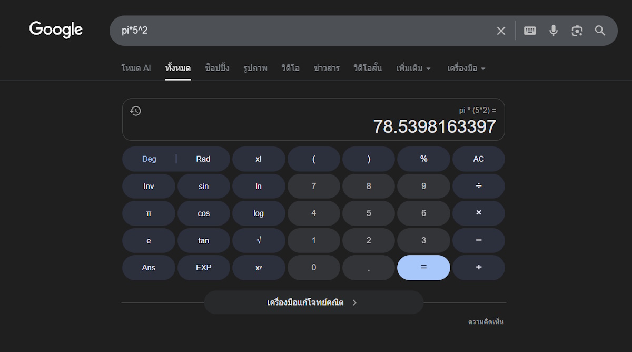Clear the search box with X icon
Viewport: 632px width, 352px height.
[x=501, y=31]
